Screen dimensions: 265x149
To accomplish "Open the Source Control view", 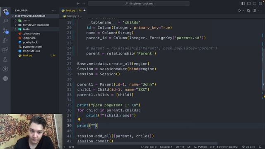I will click(x=5, y=31).
